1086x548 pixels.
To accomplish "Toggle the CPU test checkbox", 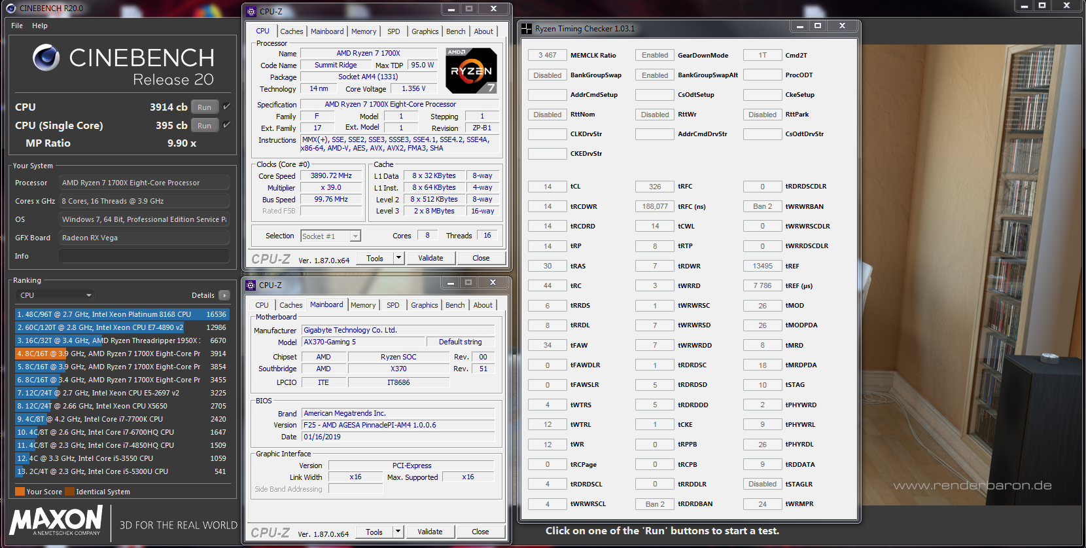I will tap(226, 107).
